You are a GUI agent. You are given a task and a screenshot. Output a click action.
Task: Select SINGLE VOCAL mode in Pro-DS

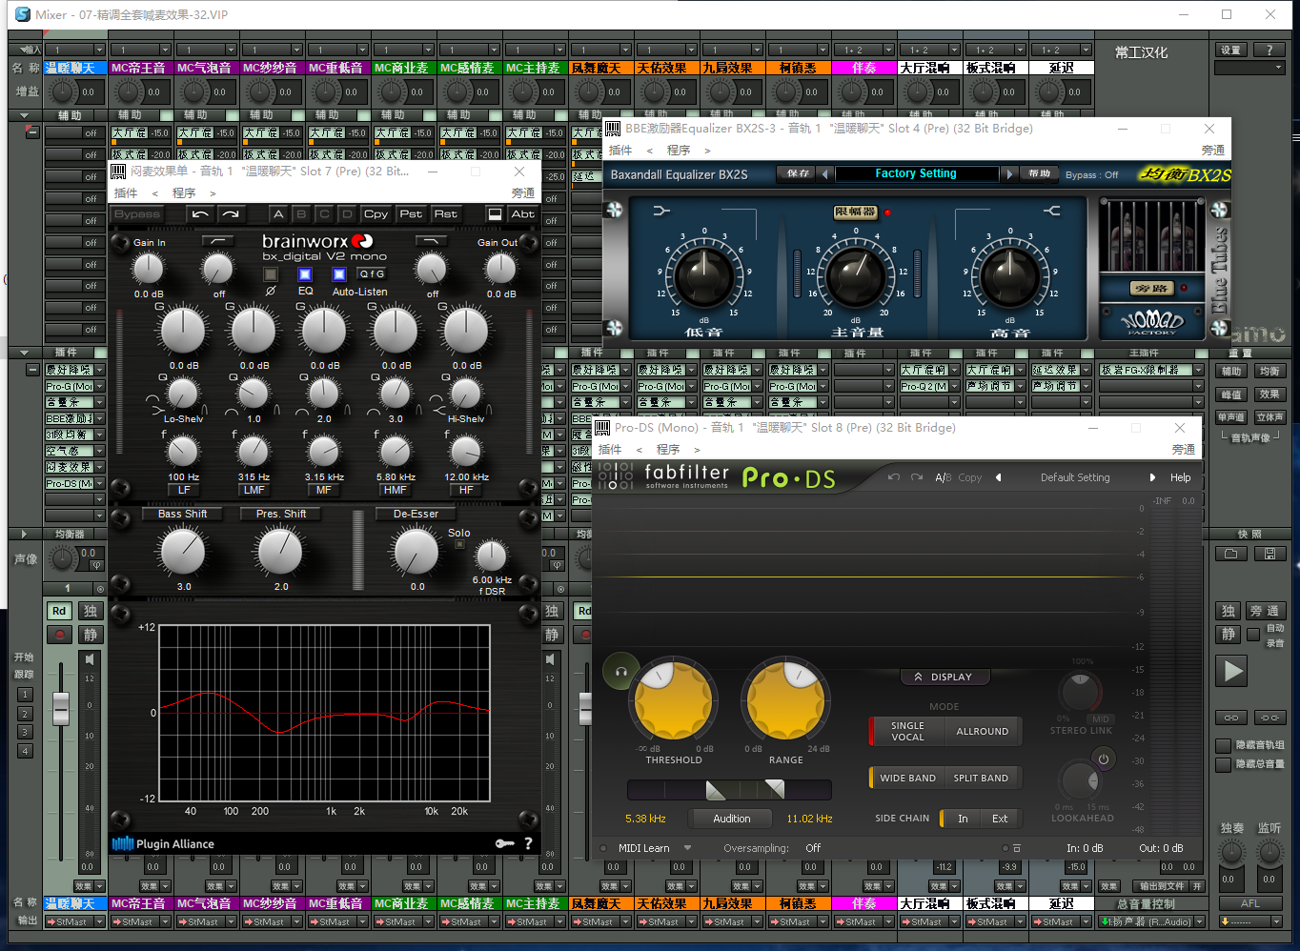click(907, 732)
